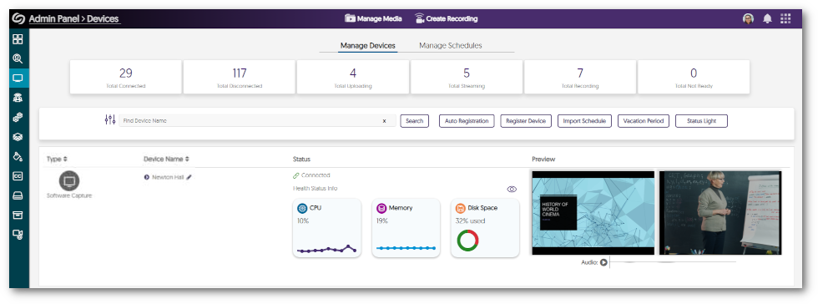Screen dimensions: 818x304
Task: Click the Search button
Action: [415, 120]
